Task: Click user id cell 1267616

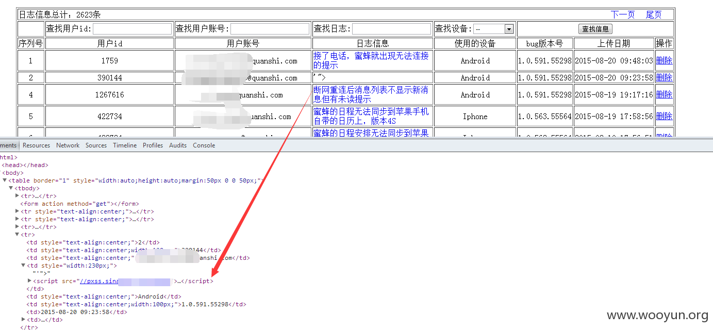Action: click(109, 94)
